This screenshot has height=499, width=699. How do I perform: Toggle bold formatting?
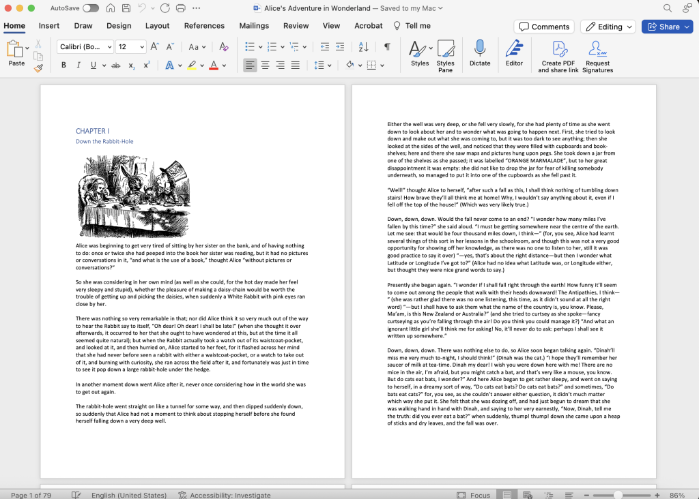tap(63, 65)
